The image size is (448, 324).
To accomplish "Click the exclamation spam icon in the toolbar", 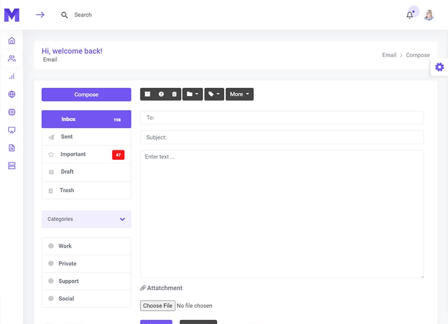I will (161, 94).
